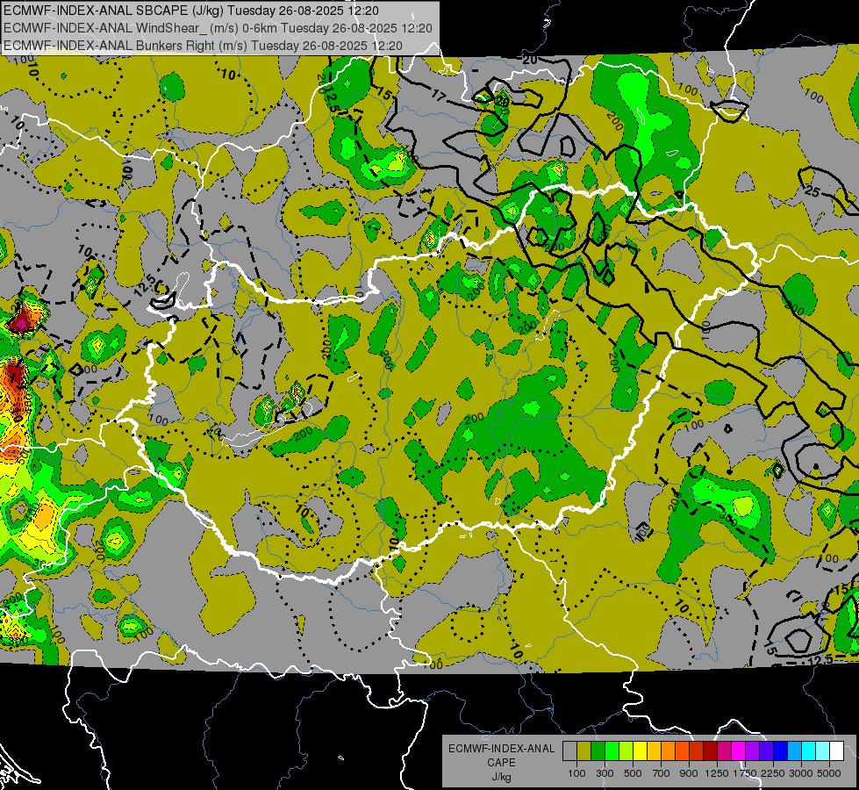Click the pure blue legend swatch

coord(781,751)
